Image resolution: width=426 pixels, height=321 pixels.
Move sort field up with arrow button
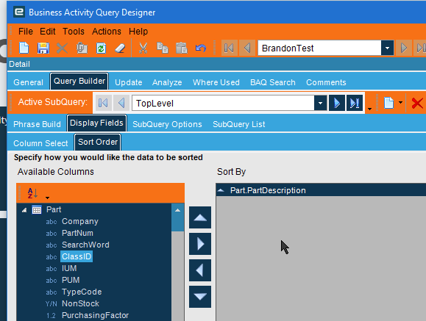[x=200, y=217]
